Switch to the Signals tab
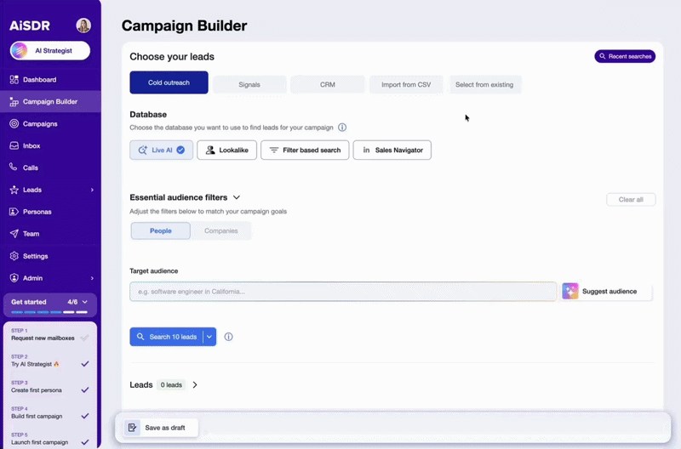The image size is (681, 449). coord(249,84)
